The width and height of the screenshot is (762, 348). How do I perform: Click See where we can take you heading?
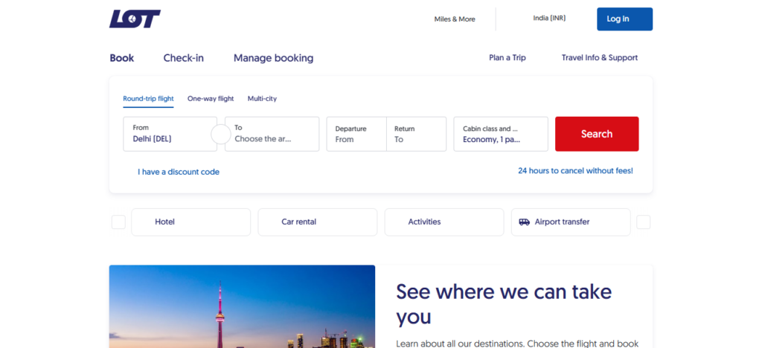[x=504, y=304]
